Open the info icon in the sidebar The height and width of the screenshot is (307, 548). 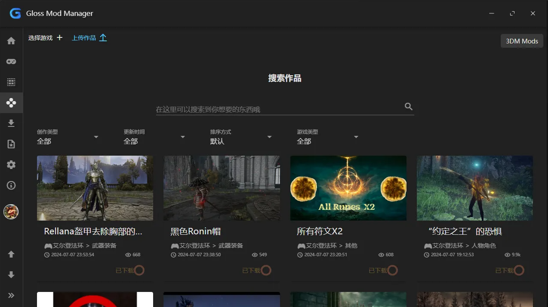[x=11, y=185]
